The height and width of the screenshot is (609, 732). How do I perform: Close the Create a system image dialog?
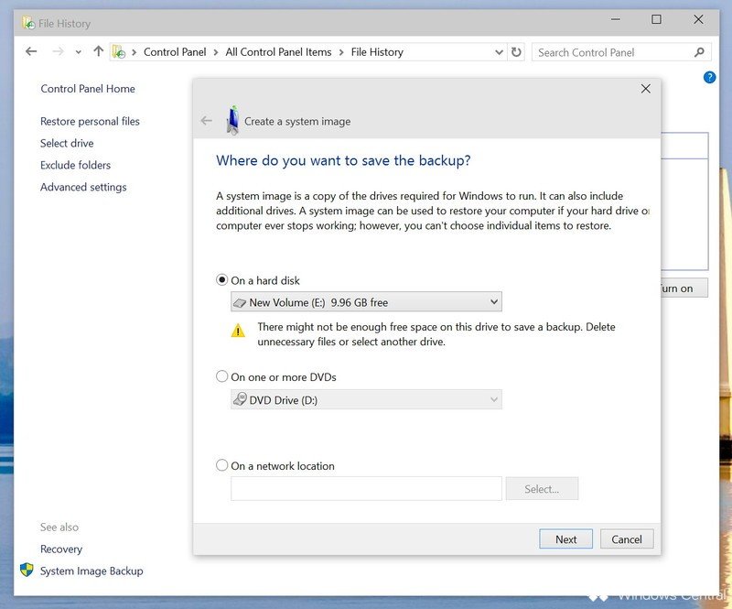click(646, 89)
